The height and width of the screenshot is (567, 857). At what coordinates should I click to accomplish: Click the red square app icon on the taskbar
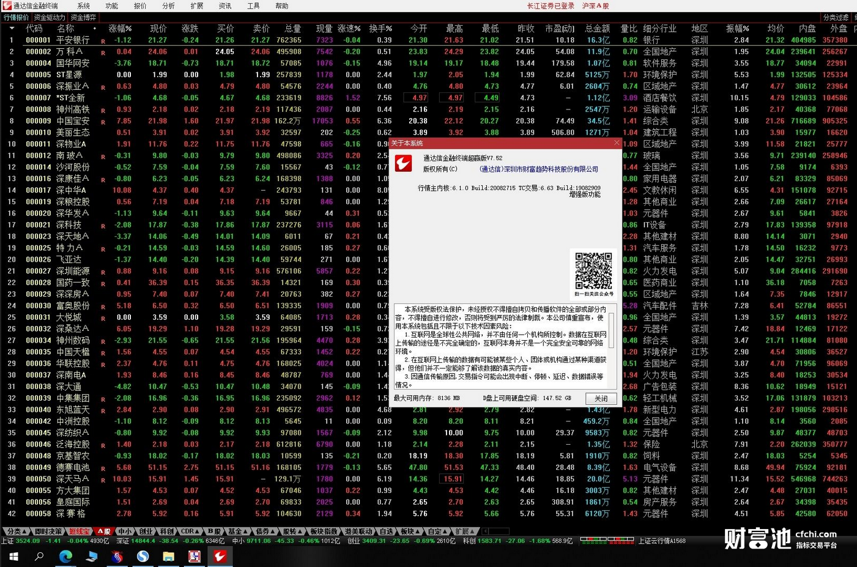point(194,556)
